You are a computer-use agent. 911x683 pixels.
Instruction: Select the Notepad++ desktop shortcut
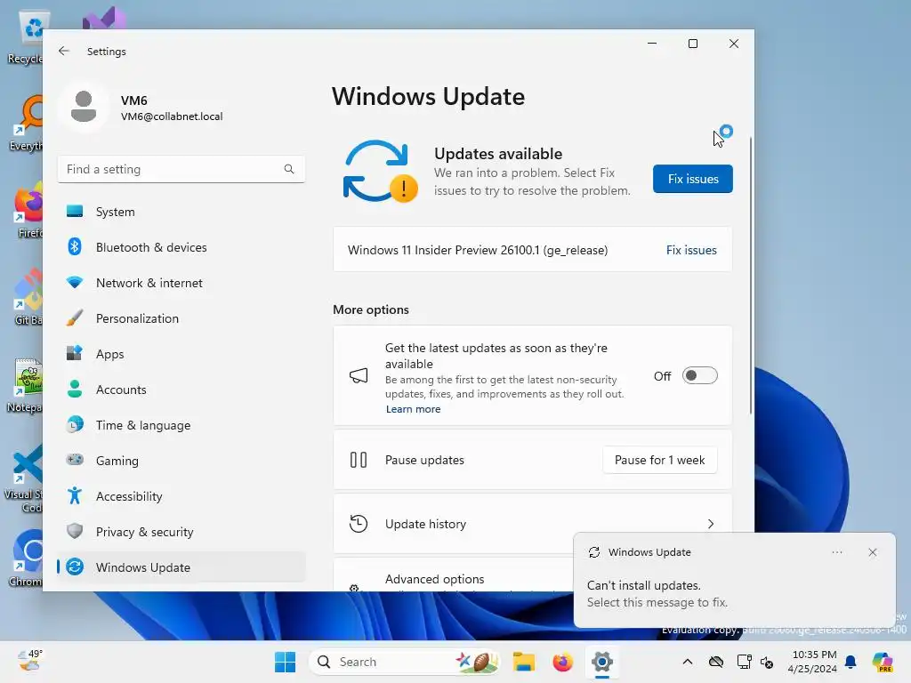click(x=26, y=386)
